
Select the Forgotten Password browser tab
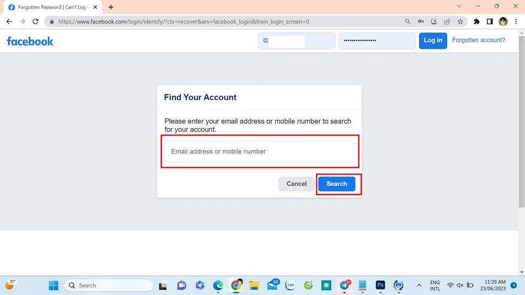pos(53,7)
